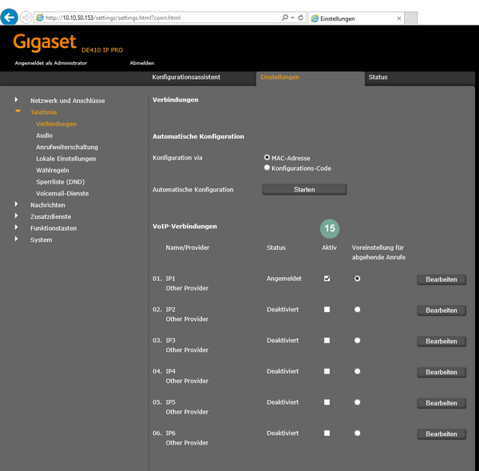Select MAC-Adresse radio option

[x=267, y=157]
